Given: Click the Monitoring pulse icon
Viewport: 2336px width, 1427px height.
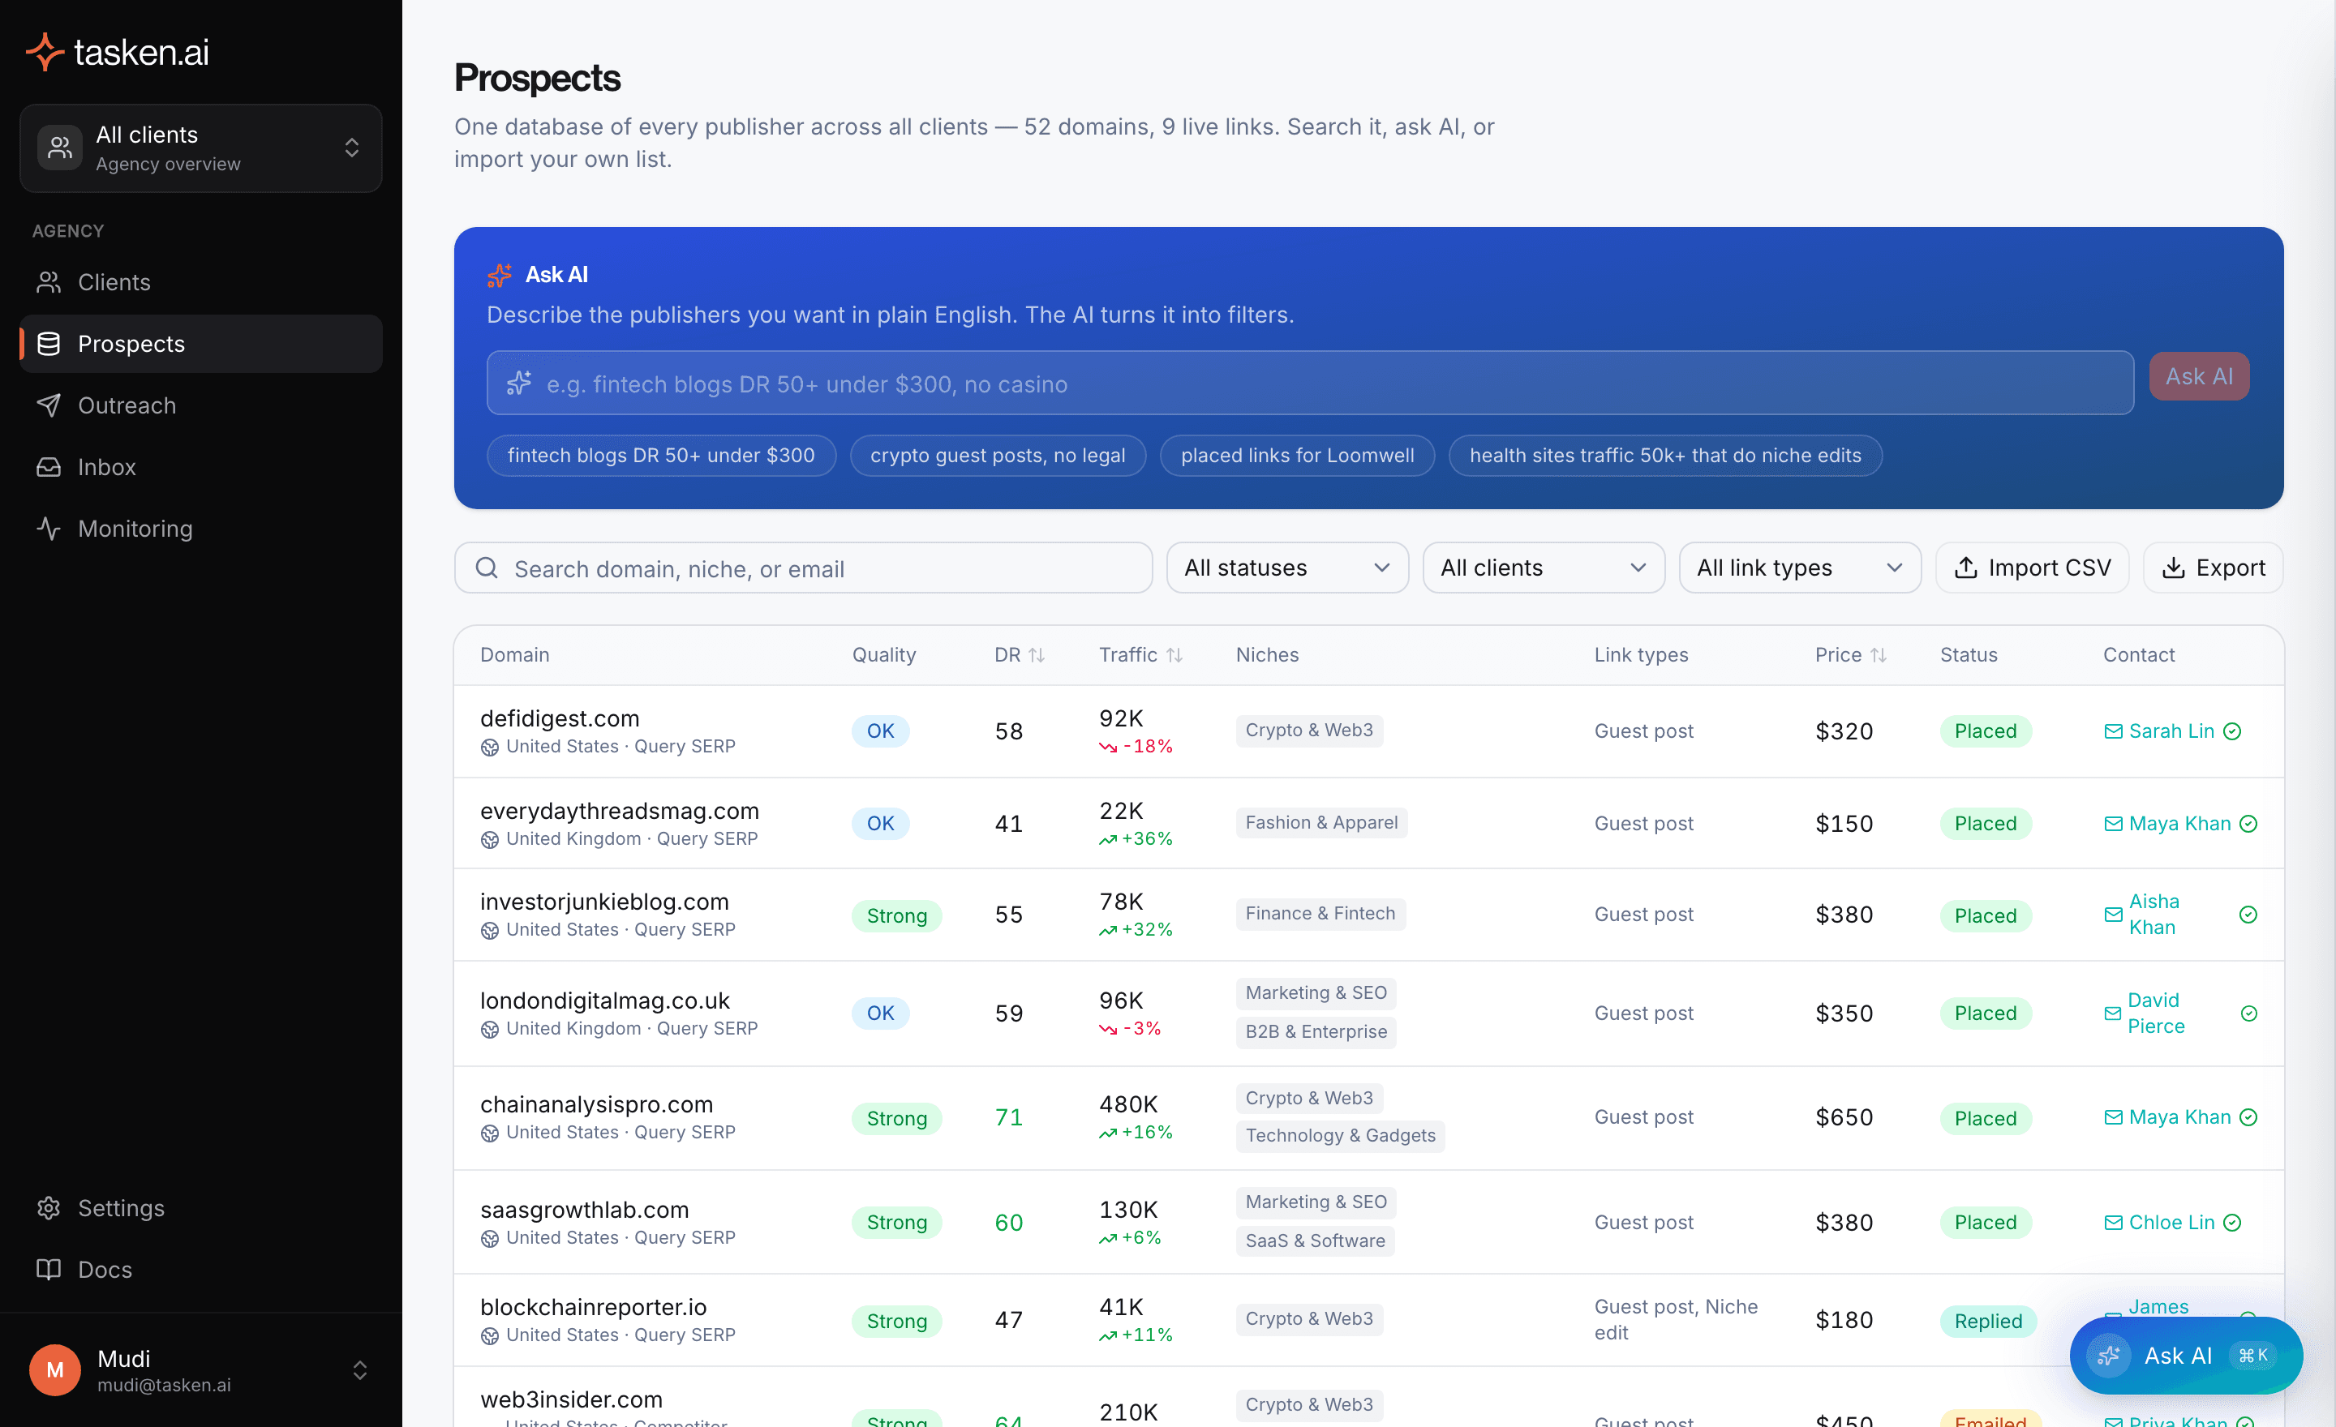Looking at the screenshot, I should [49, 529].
